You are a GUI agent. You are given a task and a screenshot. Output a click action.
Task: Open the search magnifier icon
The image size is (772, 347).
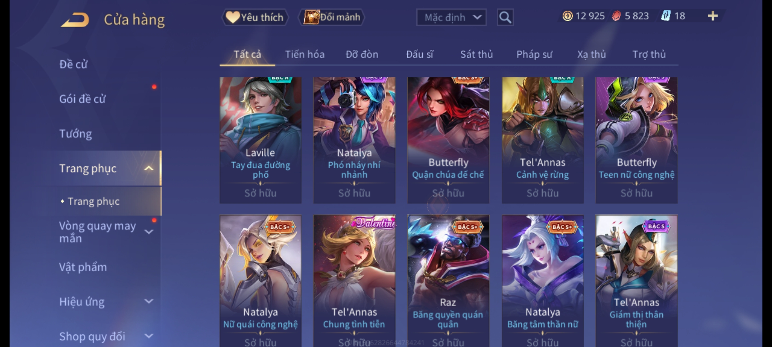click(x=505, y=17)
